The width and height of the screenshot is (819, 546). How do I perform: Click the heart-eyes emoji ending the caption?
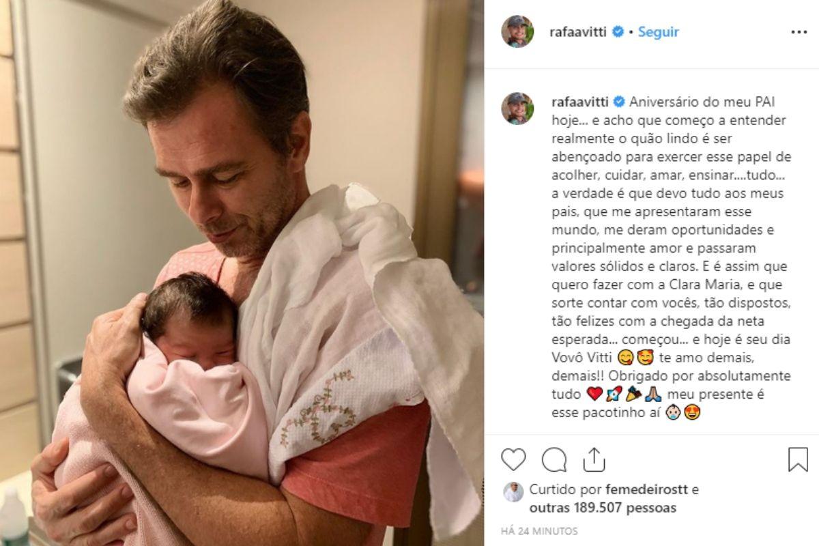691,413
